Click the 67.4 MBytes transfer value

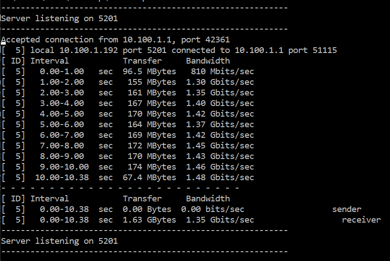point(149,178)
